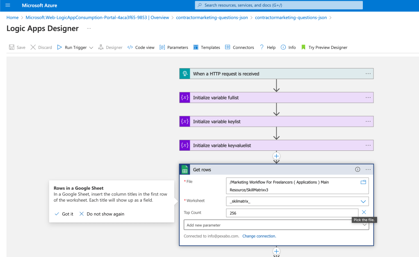Viewport: 419px width, 257px height.
Task: Open Connectors from toolbar
Action: tap(239, 47)
